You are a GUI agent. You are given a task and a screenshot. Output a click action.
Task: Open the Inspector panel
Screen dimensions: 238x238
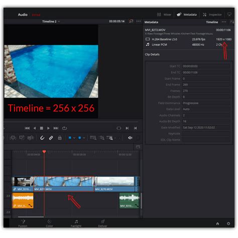pos(212,15)
